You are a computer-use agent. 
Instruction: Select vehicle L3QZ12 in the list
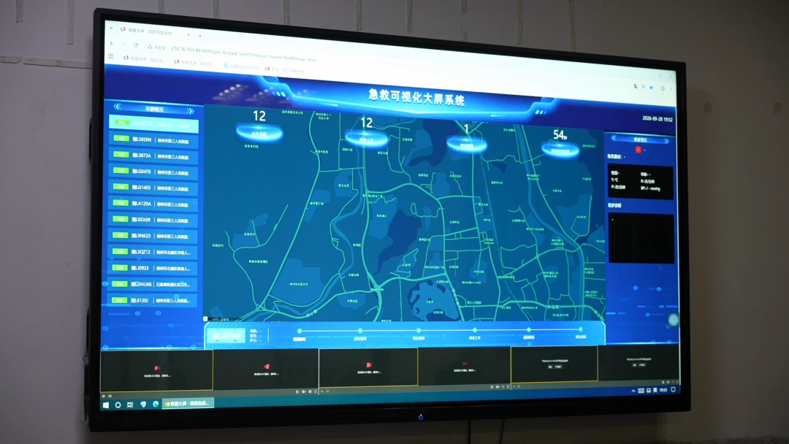pyautogui.click(x=153, y=252)
